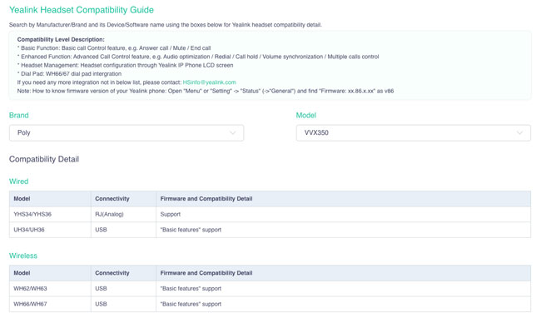This screenshot has height=318, width=541.
Task: Click the Model column header in Wireless table
Action: [50, 273]
